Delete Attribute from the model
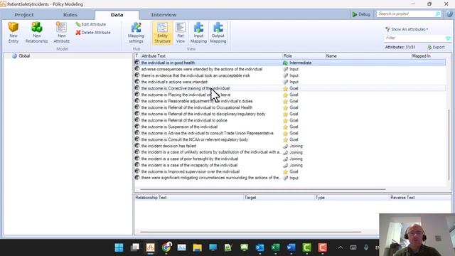 tap(93, 33)
